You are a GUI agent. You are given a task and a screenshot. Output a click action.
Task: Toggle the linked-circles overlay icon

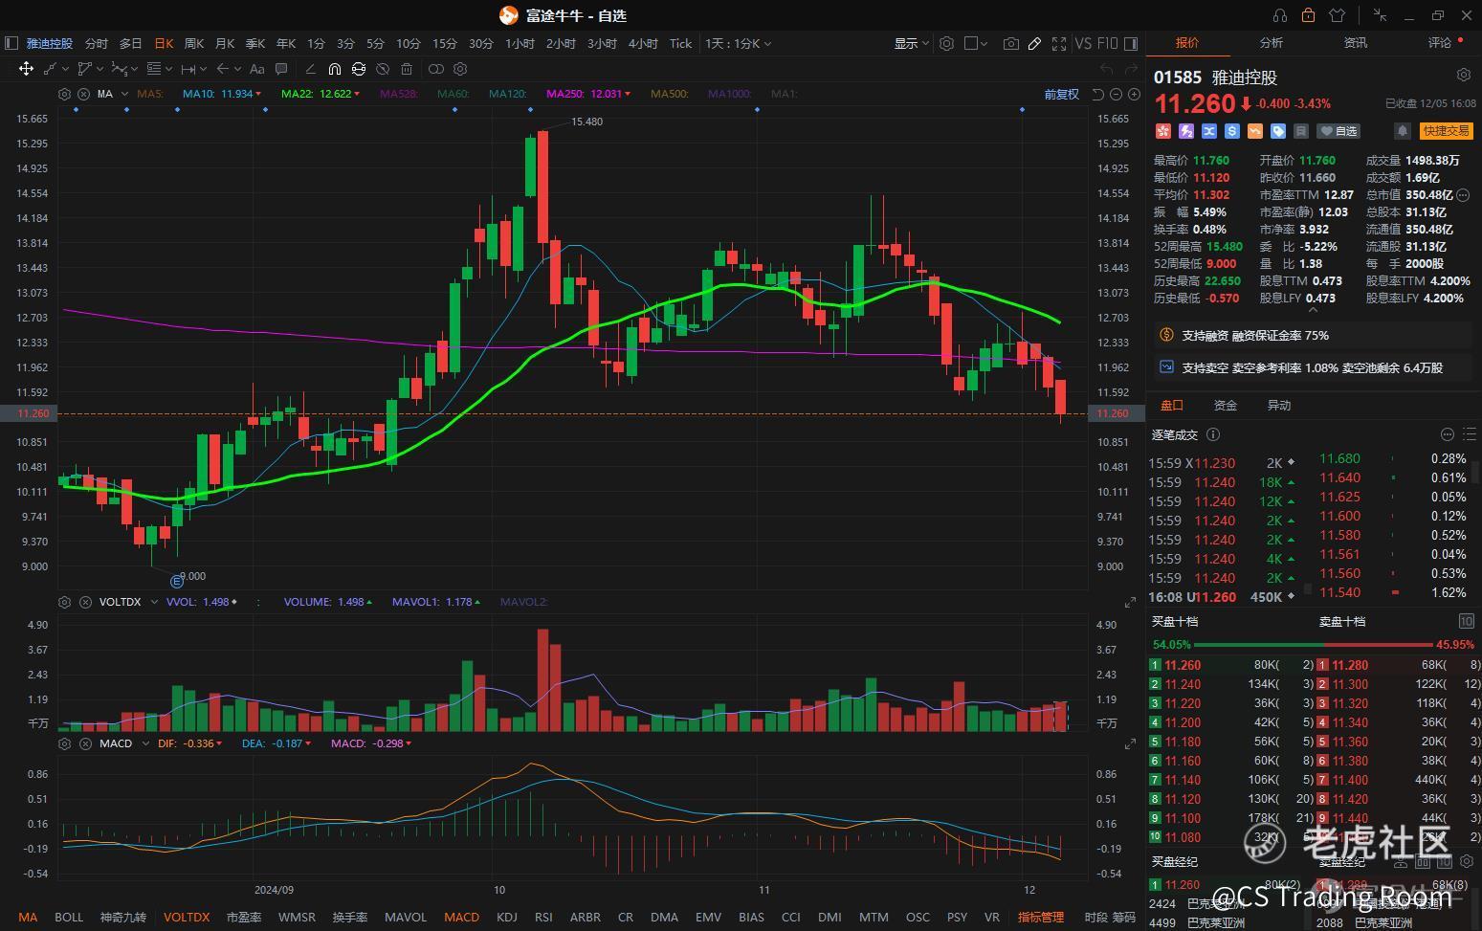coord(435,69)
